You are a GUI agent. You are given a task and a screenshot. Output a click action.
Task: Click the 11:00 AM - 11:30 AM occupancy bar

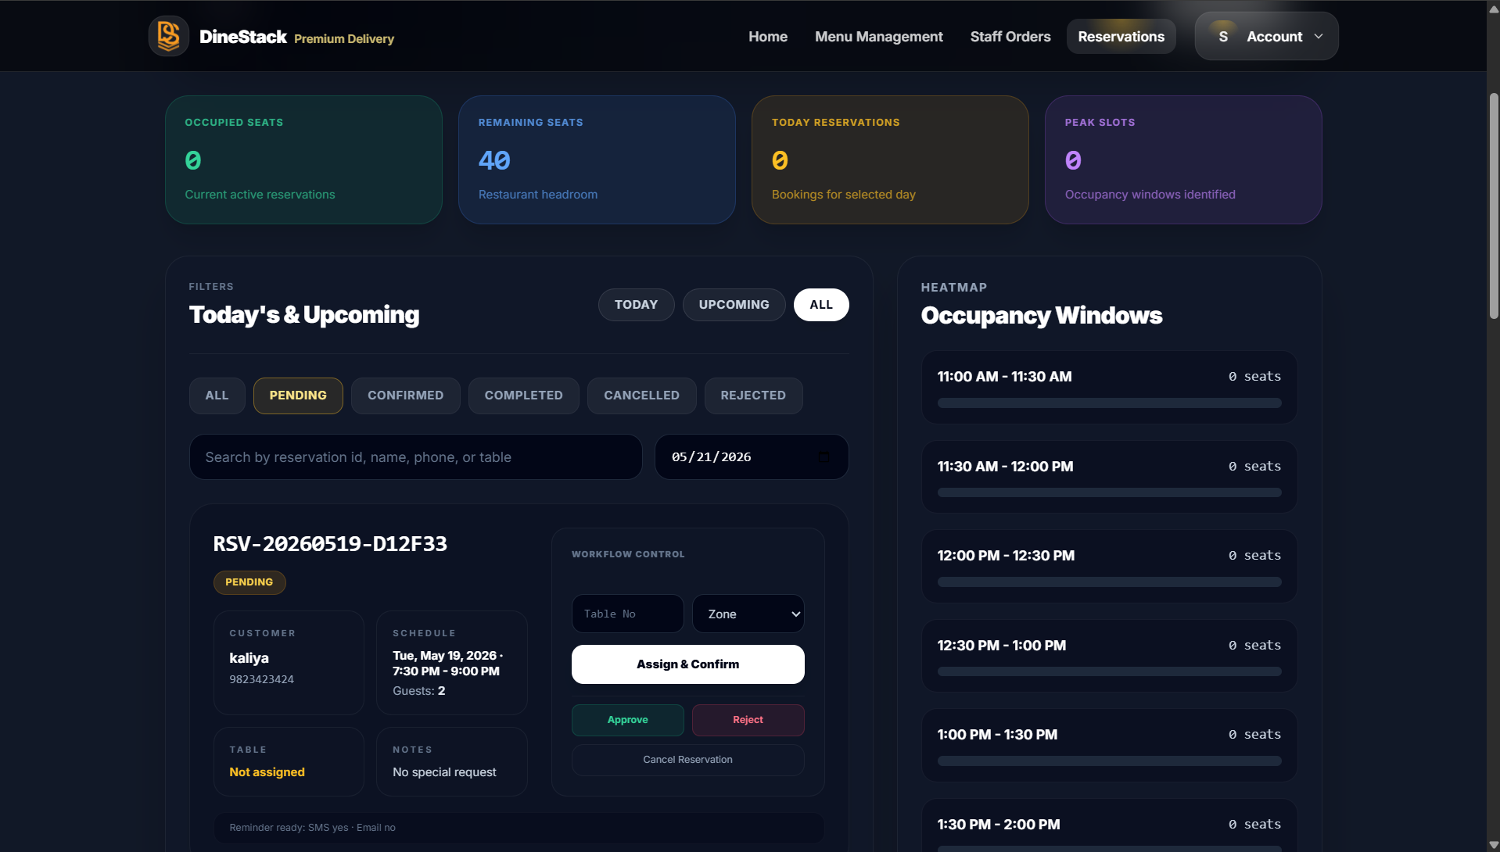pos(1109,403)
